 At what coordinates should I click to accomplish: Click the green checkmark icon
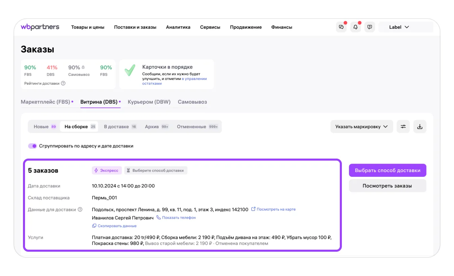[130, 71]
